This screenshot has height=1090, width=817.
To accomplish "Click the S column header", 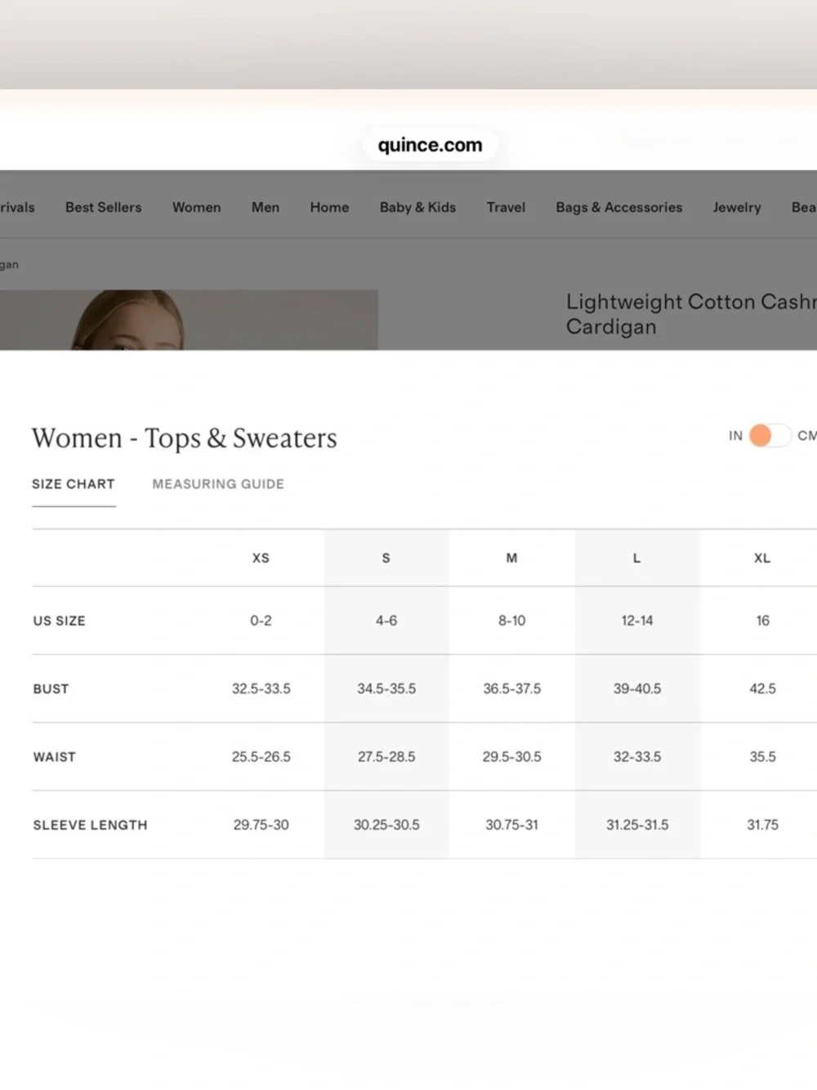I will [x=386, y=558].
